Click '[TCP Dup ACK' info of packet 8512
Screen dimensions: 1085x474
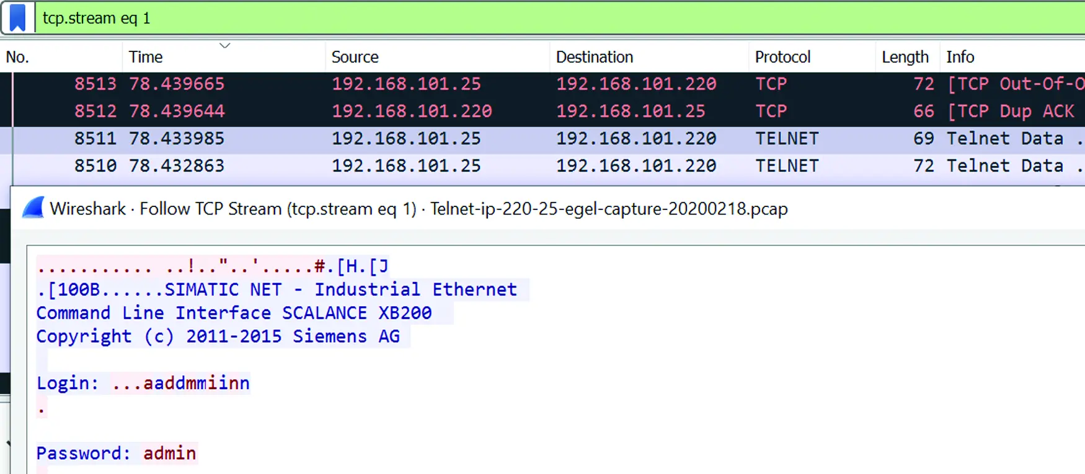pos(1011,111)
